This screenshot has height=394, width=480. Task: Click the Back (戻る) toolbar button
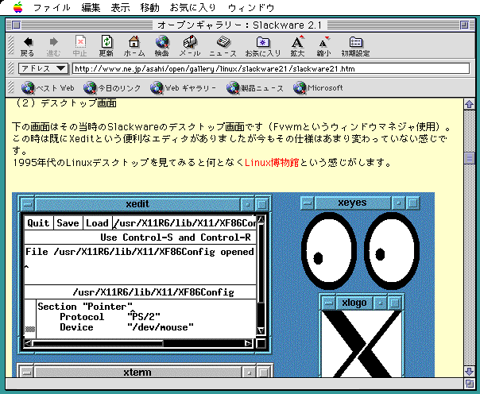(28, 46)
